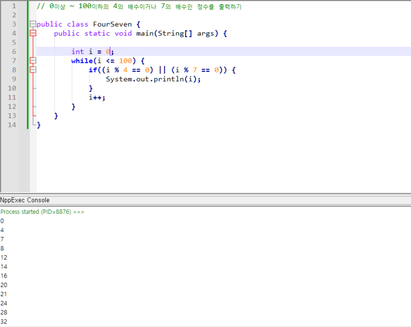Click console output value 0
411x327 pixels.
[x=2, y=221]
